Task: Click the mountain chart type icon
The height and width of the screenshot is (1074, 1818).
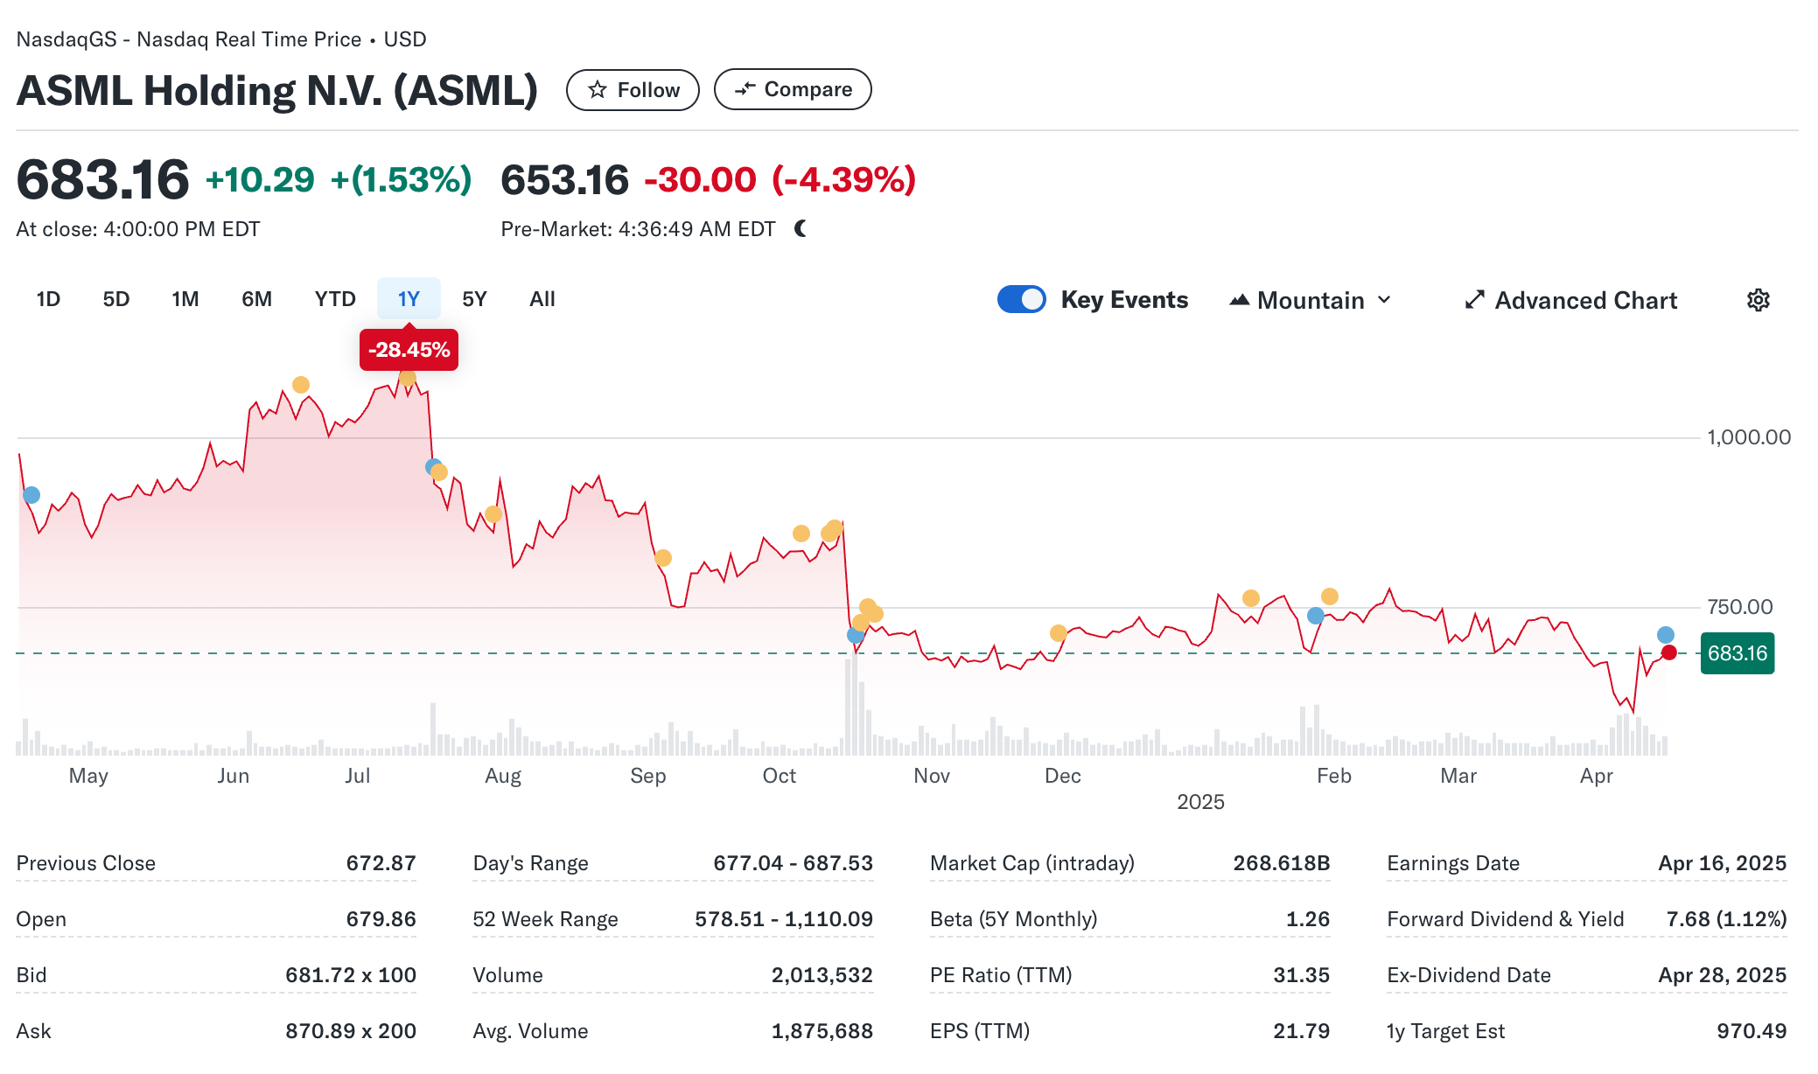Action: pos(1239,300)
